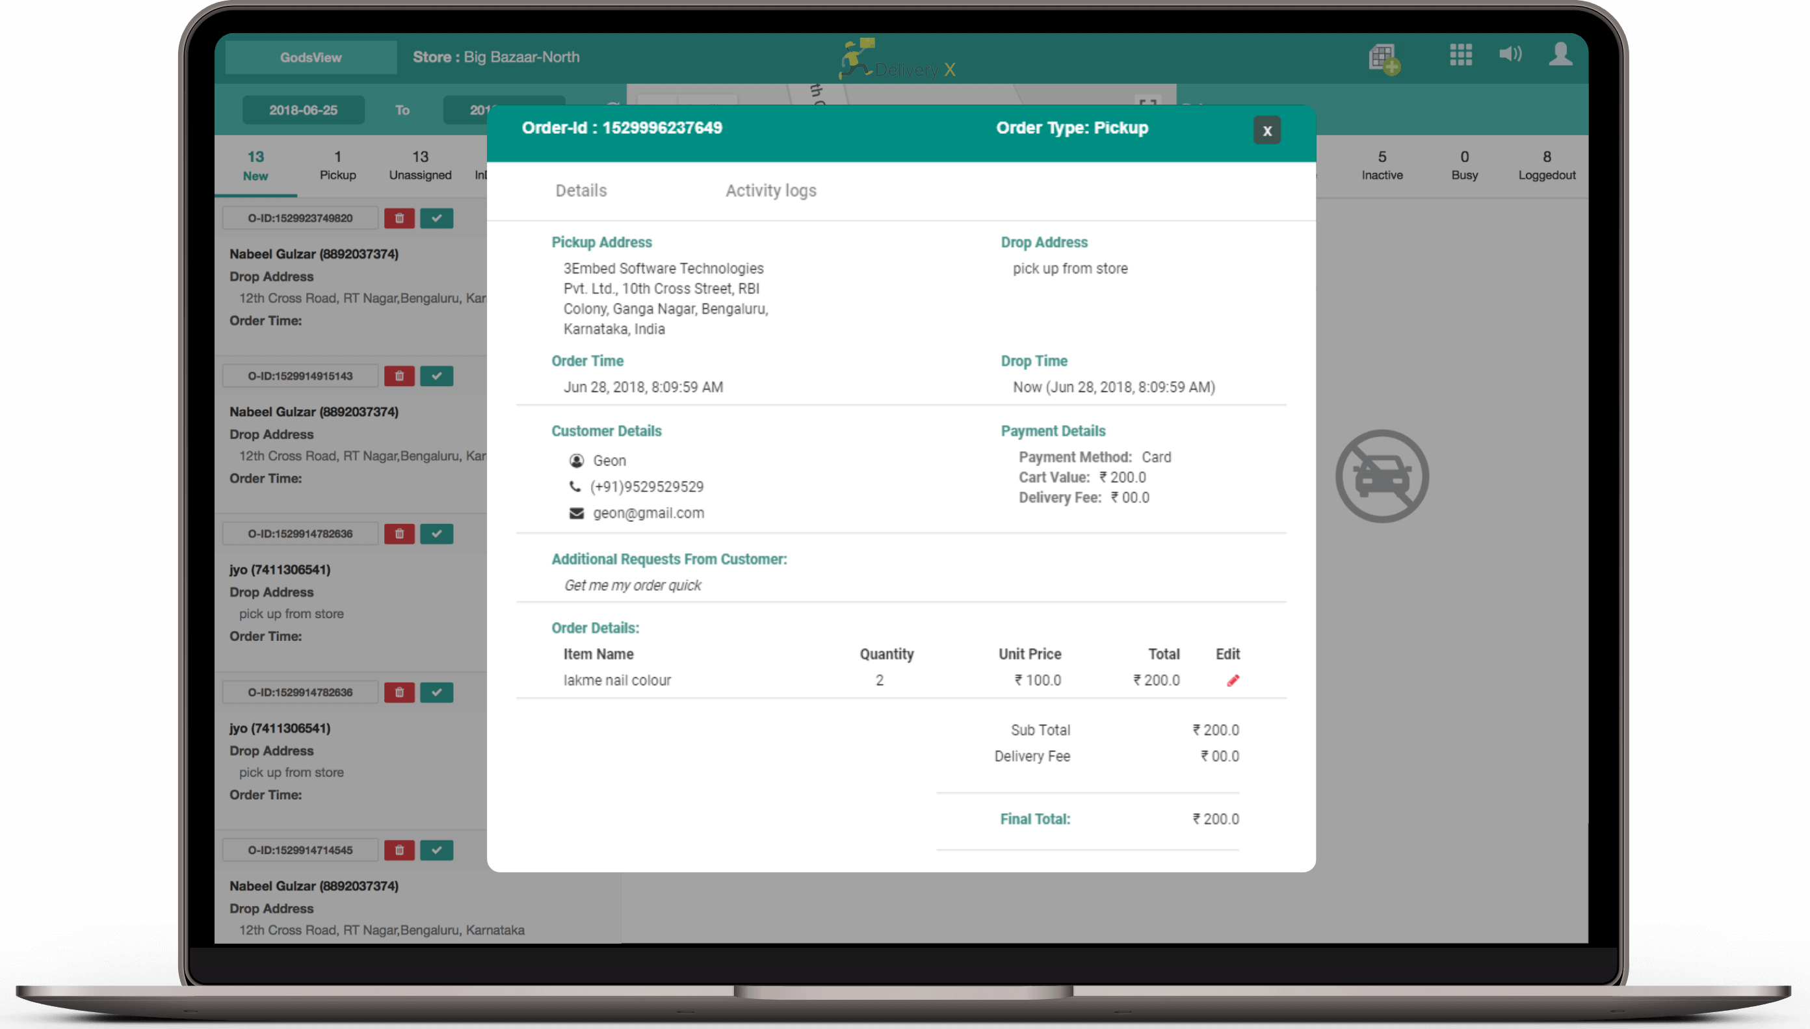Viewport: 1810px width, 1029px height.
Task: Click the GodsView button
Action: pyautogui.click(x=310, y=57)
